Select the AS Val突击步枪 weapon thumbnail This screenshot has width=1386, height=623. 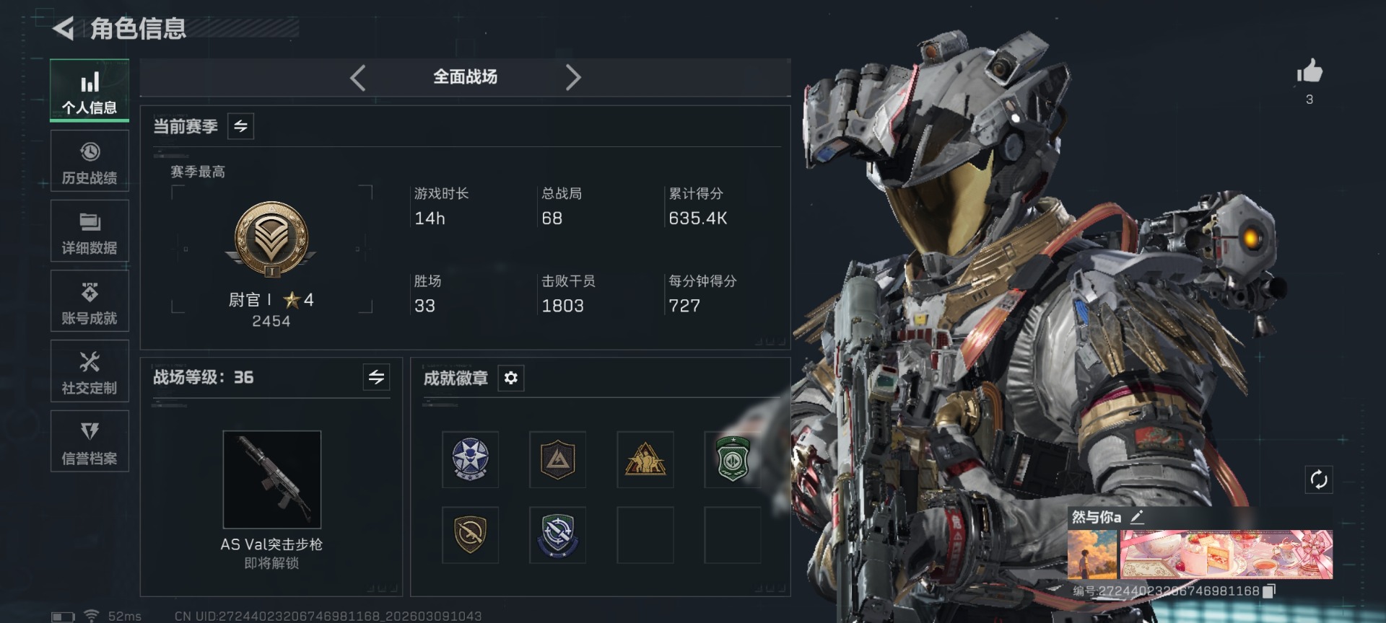[272, 480]
